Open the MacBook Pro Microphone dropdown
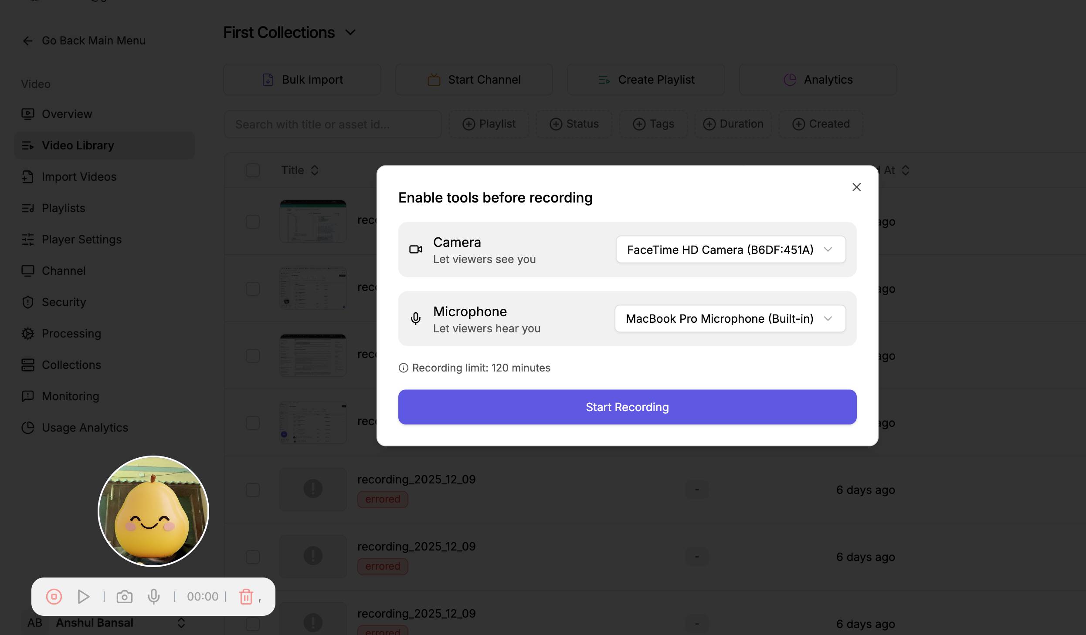1086x635 pixels. pos(730,319)
